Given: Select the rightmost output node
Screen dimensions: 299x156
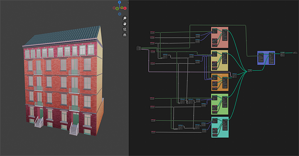Looking at the screenshot, I should [x=295, y=53].
